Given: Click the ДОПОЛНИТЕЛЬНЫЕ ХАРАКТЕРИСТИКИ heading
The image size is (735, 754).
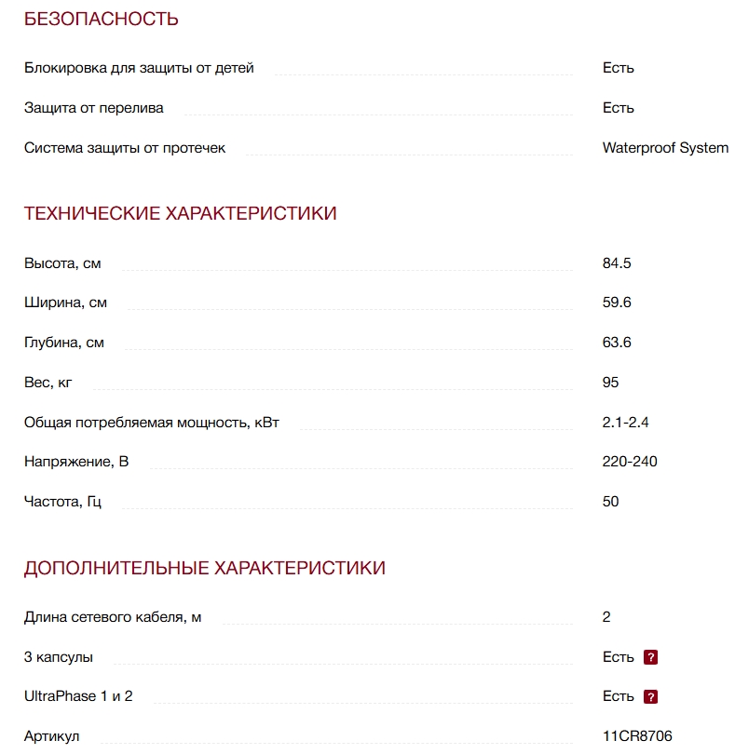Looking at the screenshot, I should click(x=204, y=568).
